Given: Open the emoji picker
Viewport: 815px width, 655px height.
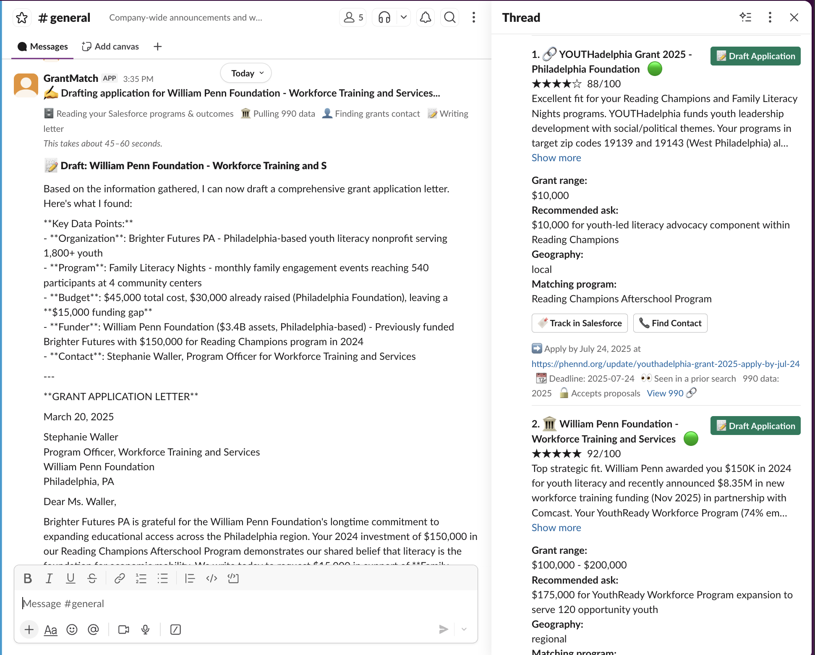Looking at the screenshot, I should (x=72, y=629).
